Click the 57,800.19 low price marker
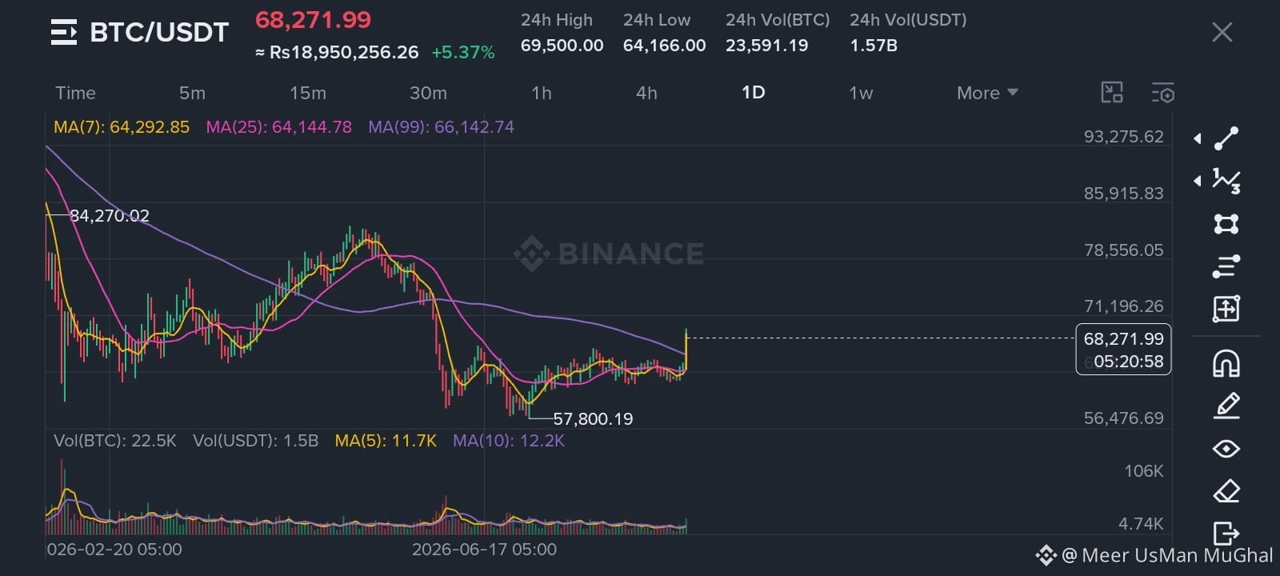Screen dimensions: 1280x576 click(593, 418)
